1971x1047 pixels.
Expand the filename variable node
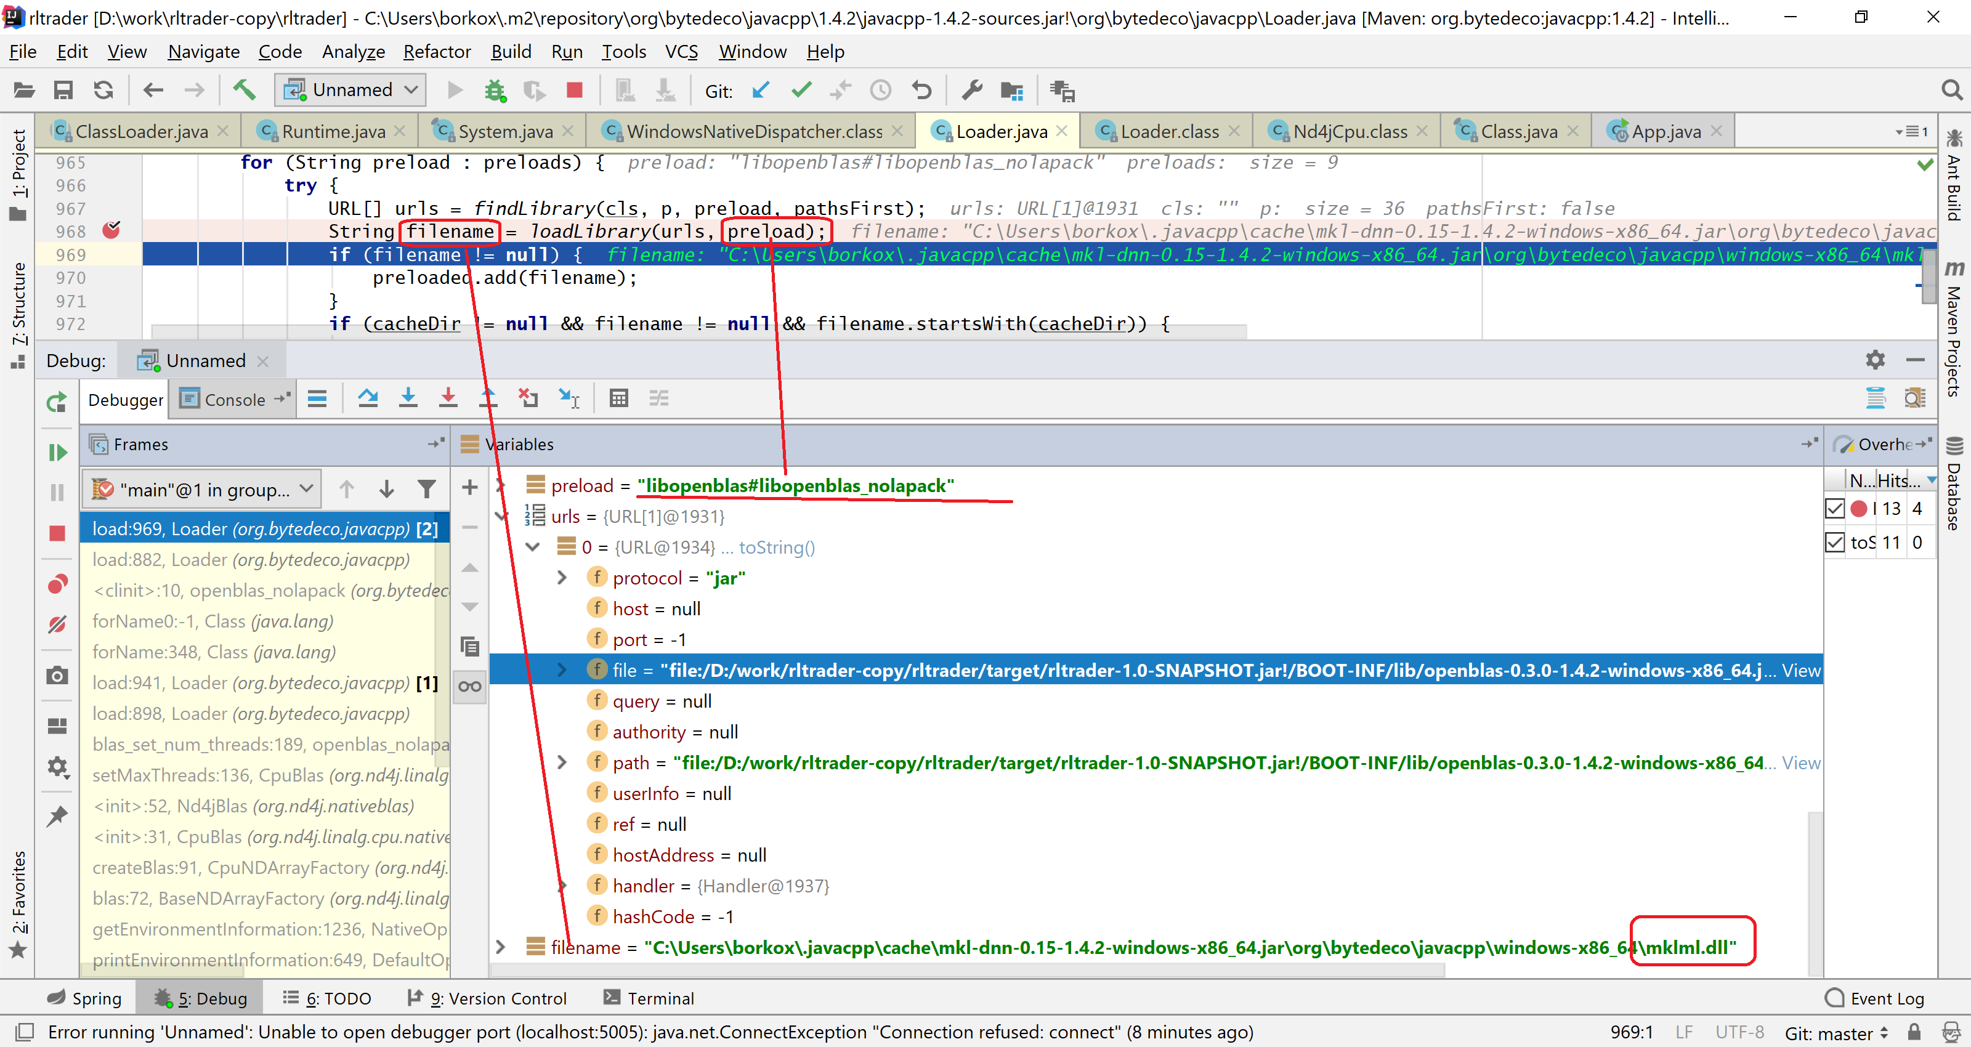[500, 947]
